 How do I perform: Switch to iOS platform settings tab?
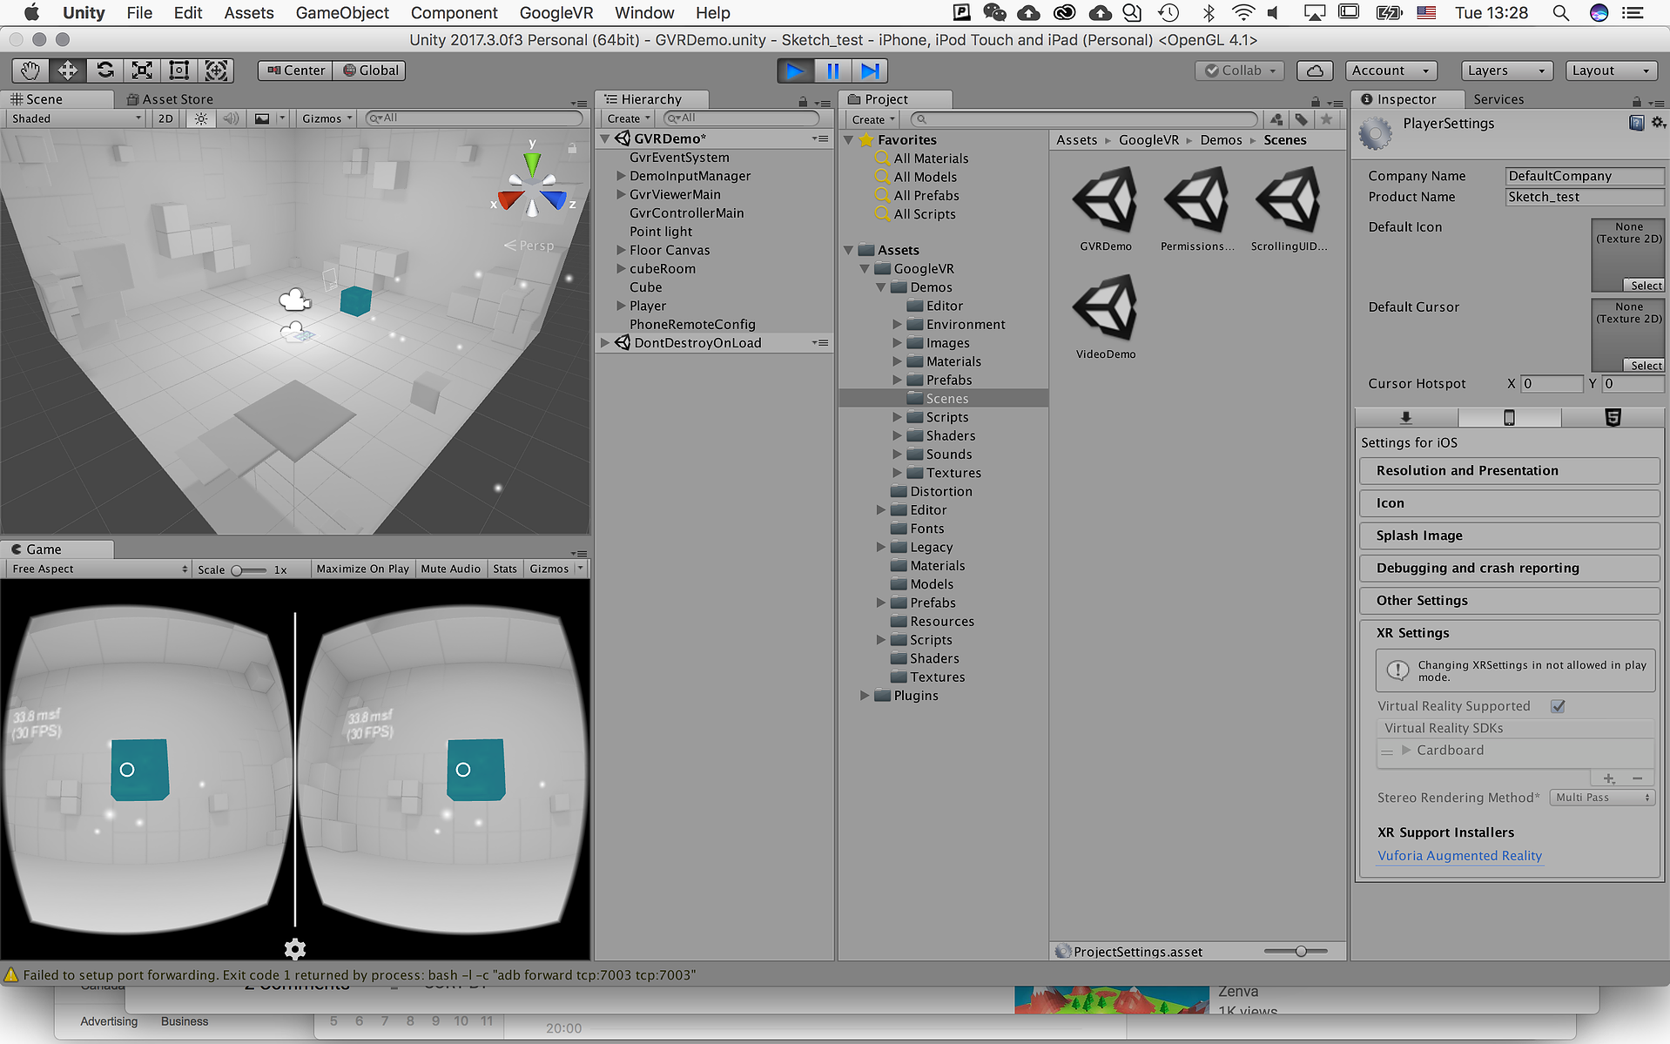click(1509, 418)
